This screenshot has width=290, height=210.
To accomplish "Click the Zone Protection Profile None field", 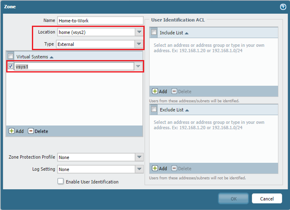I will click(96, 157).
